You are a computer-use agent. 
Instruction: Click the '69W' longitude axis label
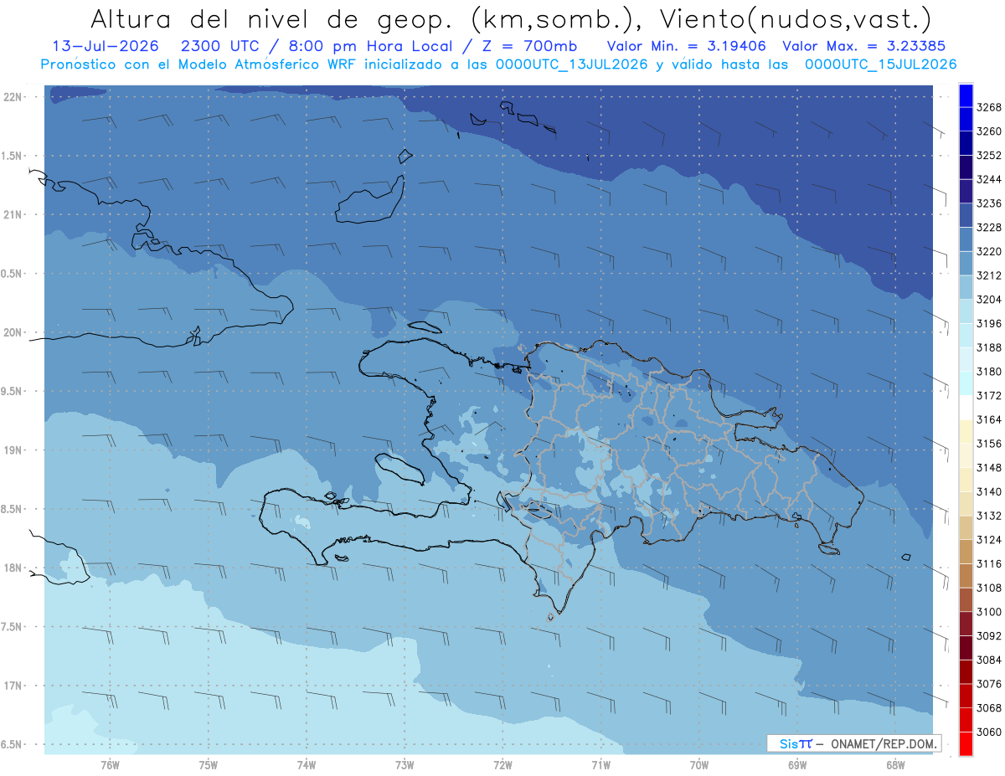pyautogui.click(x=797, y=764)
